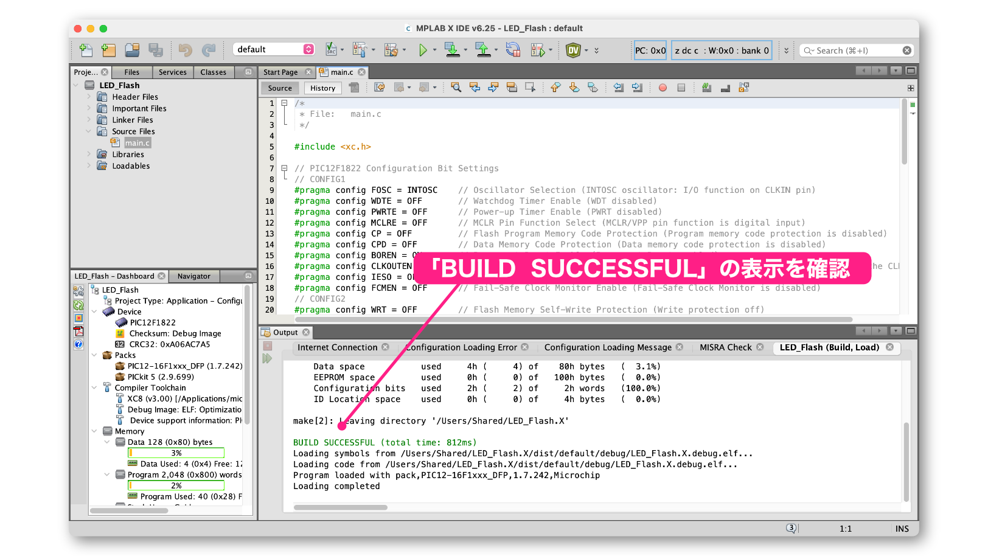Viewport: 988px width, 556px height.
Task: Click the Build Main Project hammer icon
Action: point(360,50)
